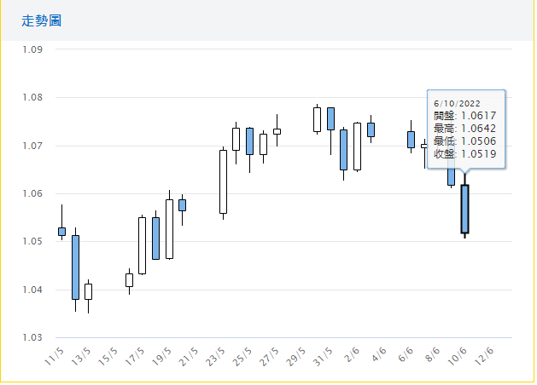Click the blue 18/5 candlestick
This screenshot has width=537, height=385.
[155, 238]
